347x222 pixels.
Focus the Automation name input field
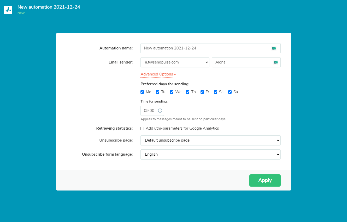[x=210, y=48]
